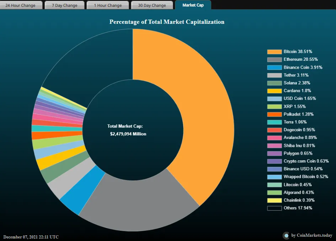Click the Shiba Inu 0.81% legend label
The height and width of the screenshot is (241, 336).
point(299,146)
